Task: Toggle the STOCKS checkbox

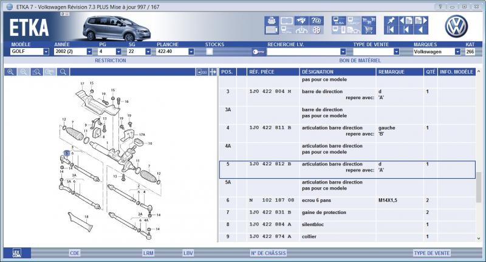Action: tap(210, 52)
